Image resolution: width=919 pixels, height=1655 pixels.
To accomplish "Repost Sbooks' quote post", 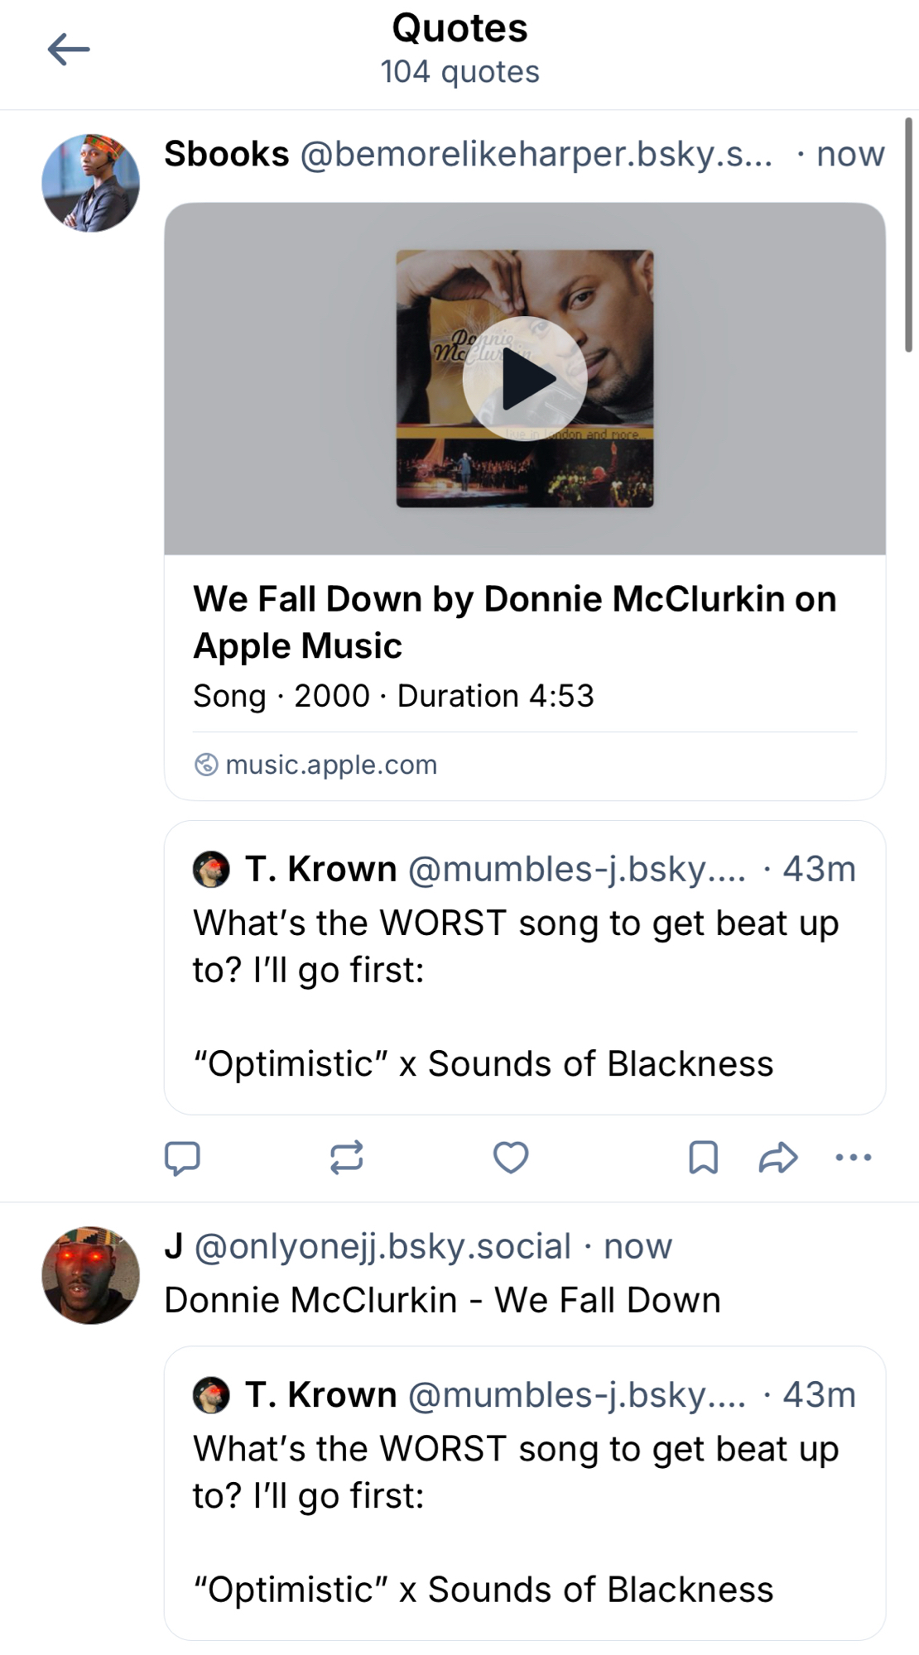I will (x=346, y=1157).
